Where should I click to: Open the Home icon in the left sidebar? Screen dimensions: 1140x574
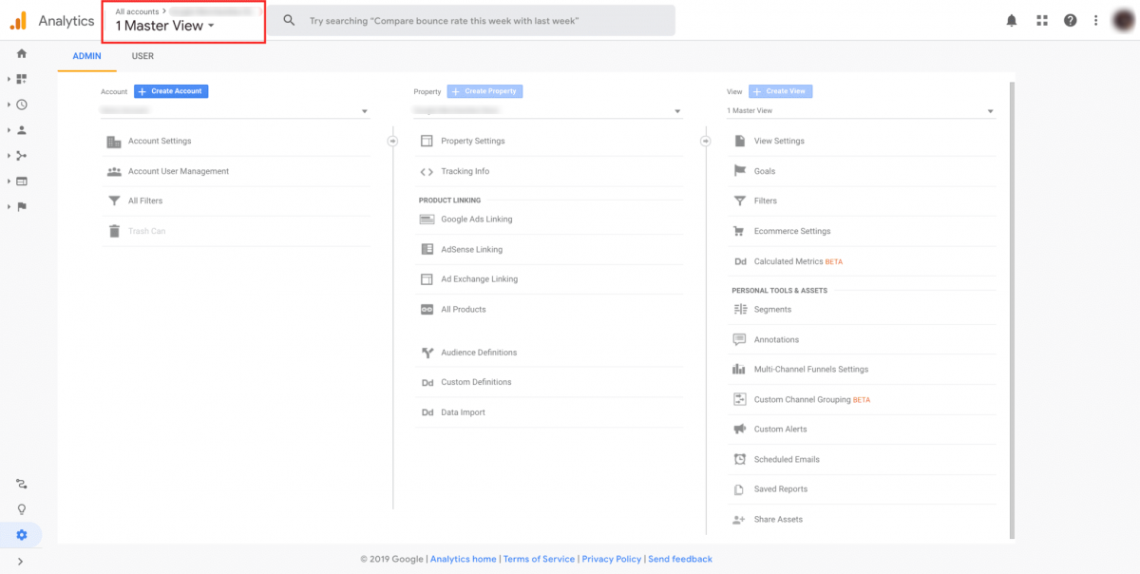(22, 54)
